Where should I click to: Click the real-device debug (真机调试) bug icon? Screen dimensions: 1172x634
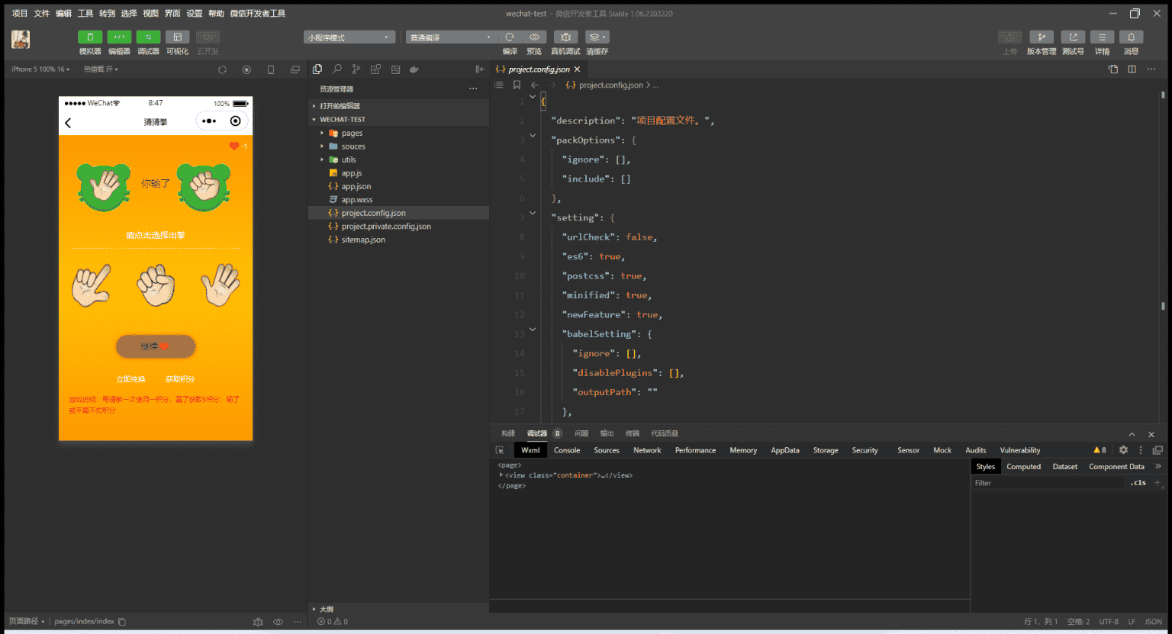pyautogui.click(x=565, y=37)
